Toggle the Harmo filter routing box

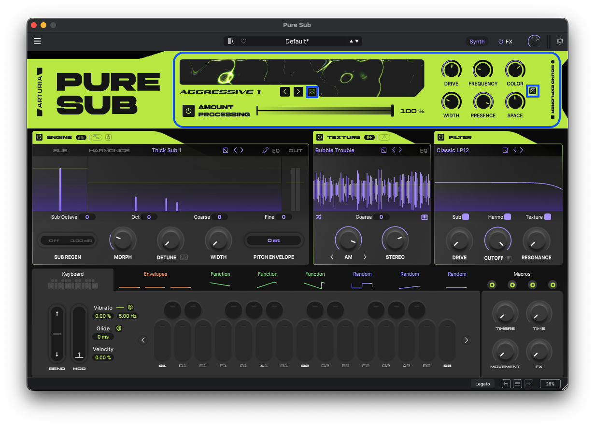(x=508, y=217)
